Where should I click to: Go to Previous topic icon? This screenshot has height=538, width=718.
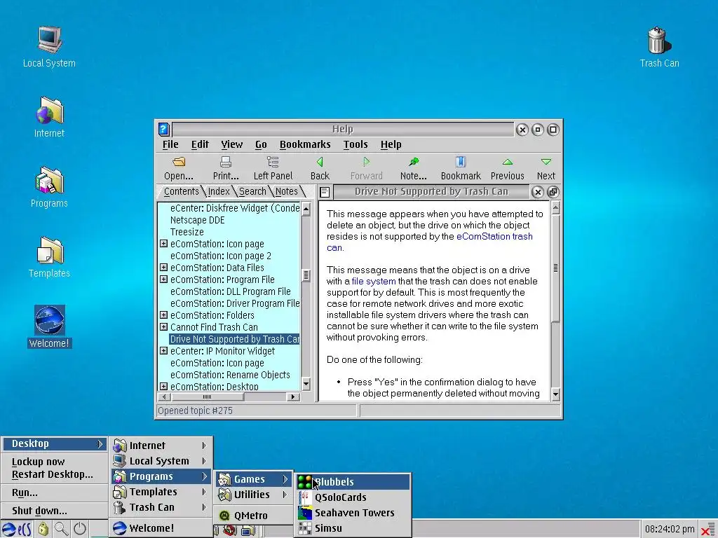tap(508, 162)
